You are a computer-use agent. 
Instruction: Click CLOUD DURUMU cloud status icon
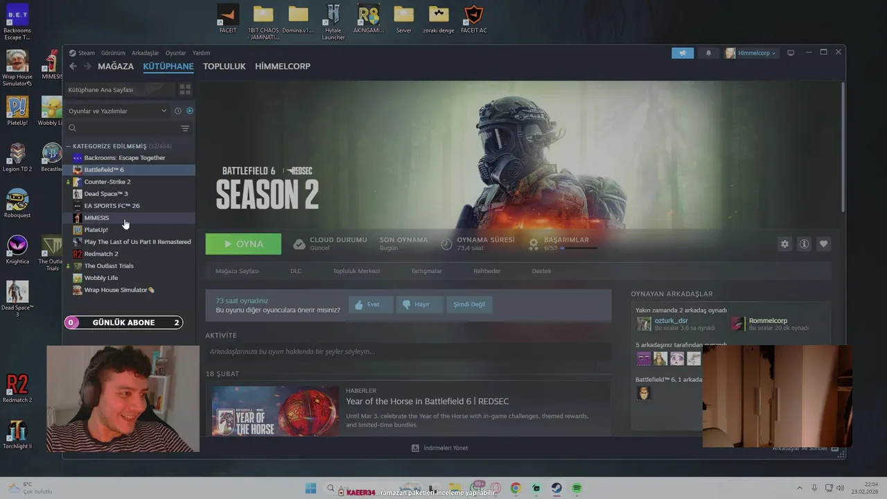[299, 244]
